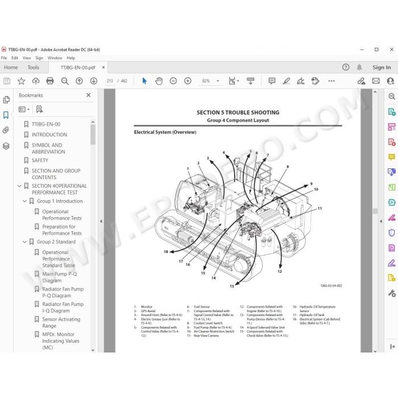Add file to starred with star icon
398x398 pixels.
tap(22, 81)
